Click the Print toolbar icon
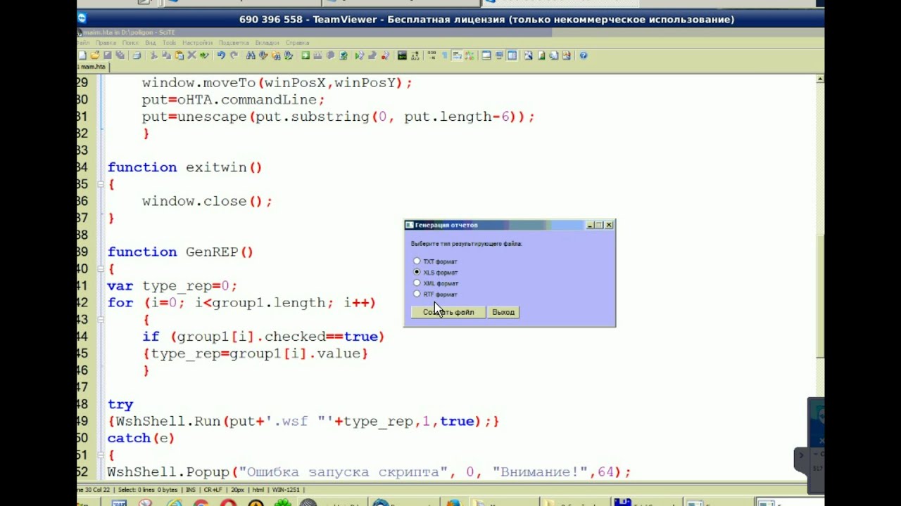 coord(137,55)
